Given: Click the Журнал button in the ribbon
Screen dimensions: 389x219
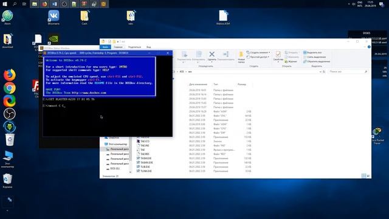Looking at the screenshot, I should 291,61.
